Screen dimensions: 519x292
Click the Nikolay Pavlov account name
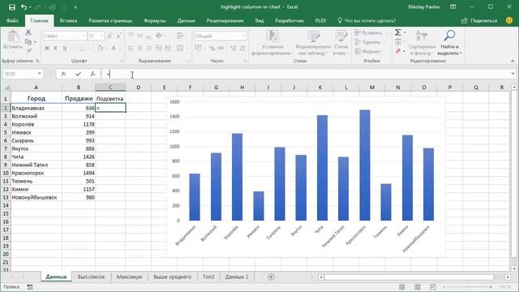(424, 6)
